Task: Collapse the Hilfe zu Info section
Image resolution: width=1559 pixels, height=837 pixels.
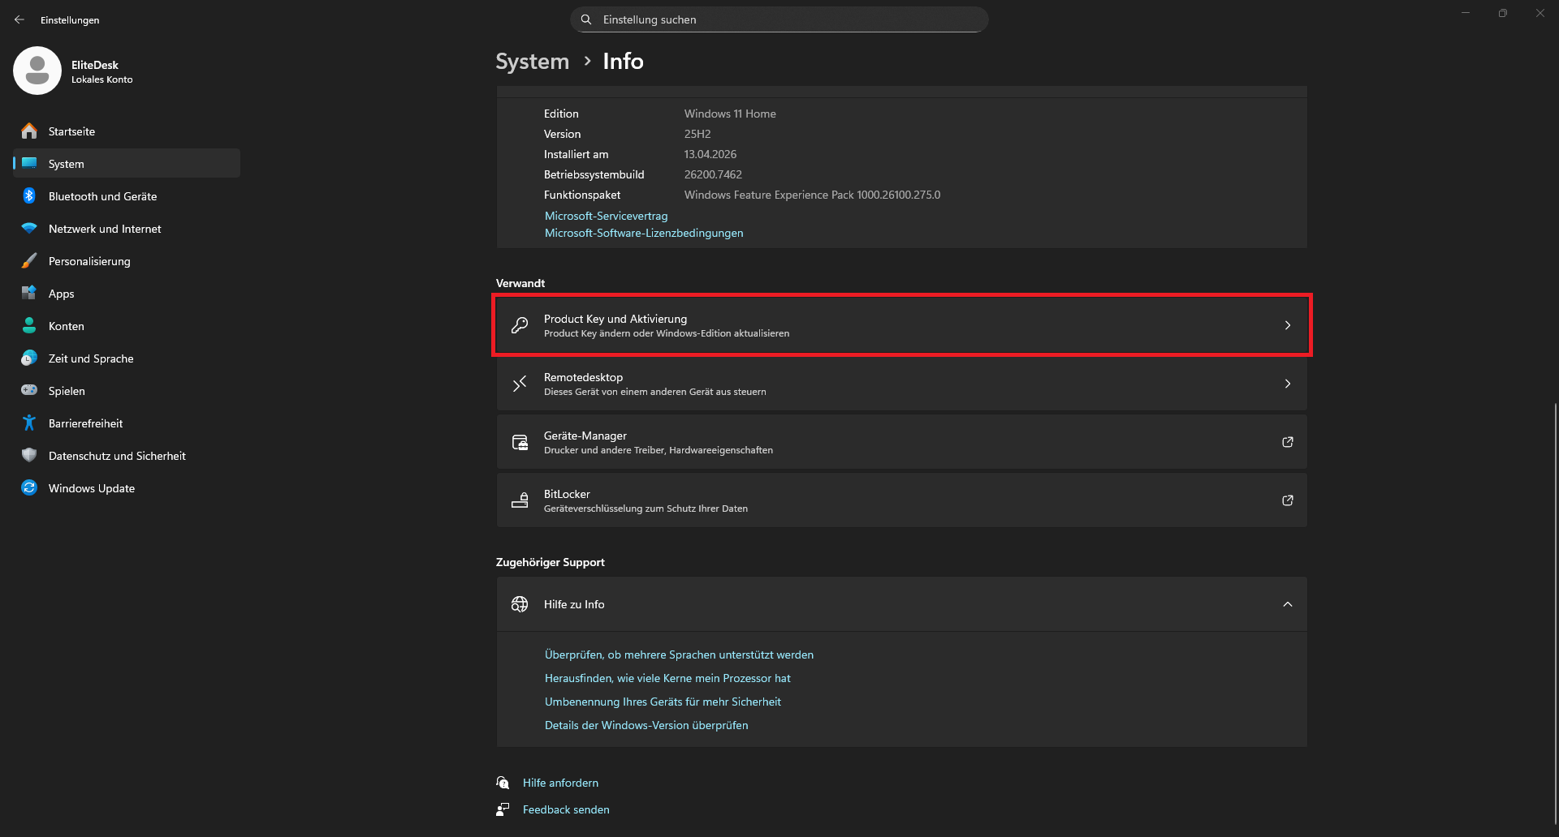Action: point(1288,604)
